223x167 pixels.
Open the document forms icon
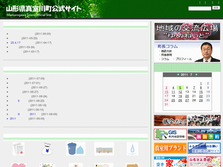(18, 149)
